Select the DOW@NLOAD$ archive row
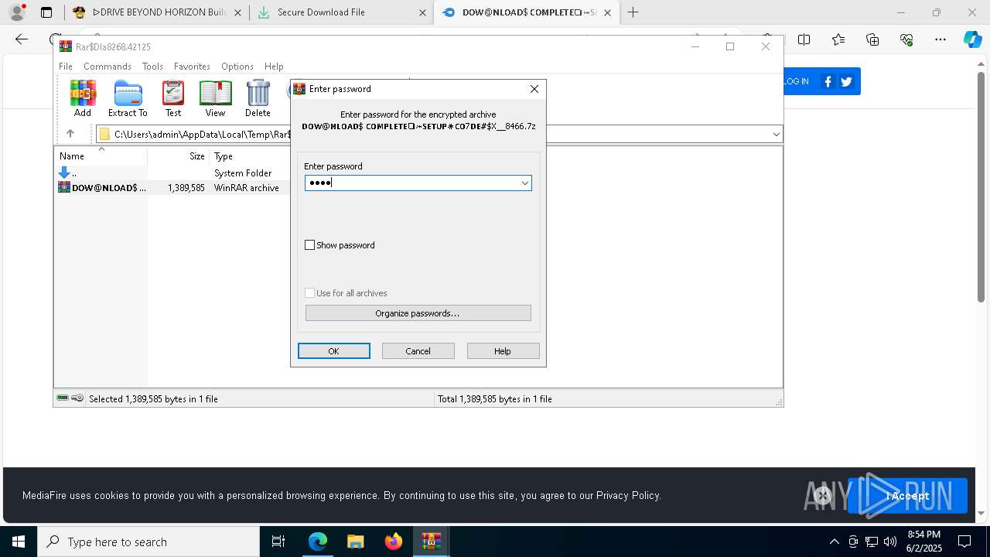Image resolution: width=990 pixels, height=557 pixels. [x=172, y=187]
